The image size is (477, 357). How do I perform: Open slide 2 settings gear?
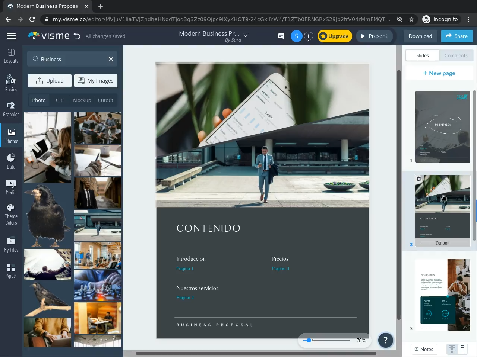[x=419, y=179]
